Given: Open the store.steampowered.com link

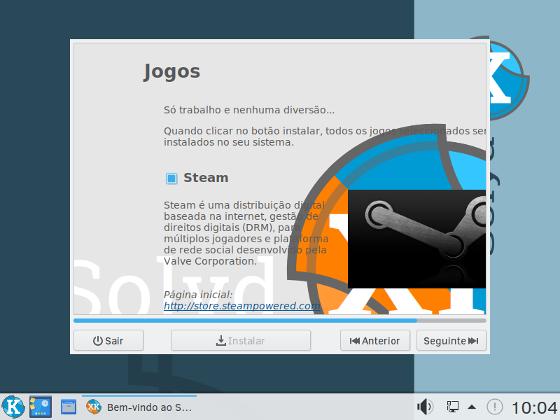Looking at the screenshot, I should [x=241, y=306].
